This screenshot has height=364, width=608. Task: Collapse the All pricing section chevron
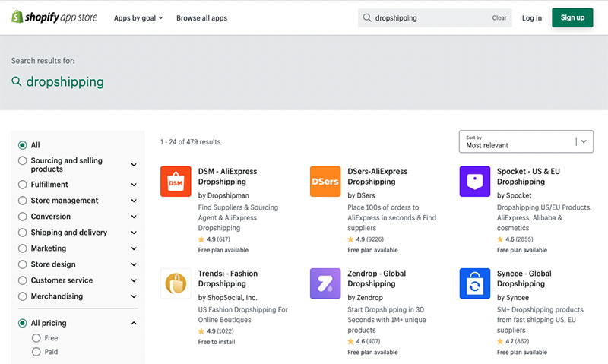point(134,323)
